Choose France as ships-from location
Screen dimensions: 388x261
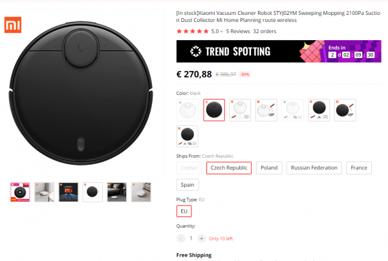pos(359,168)
